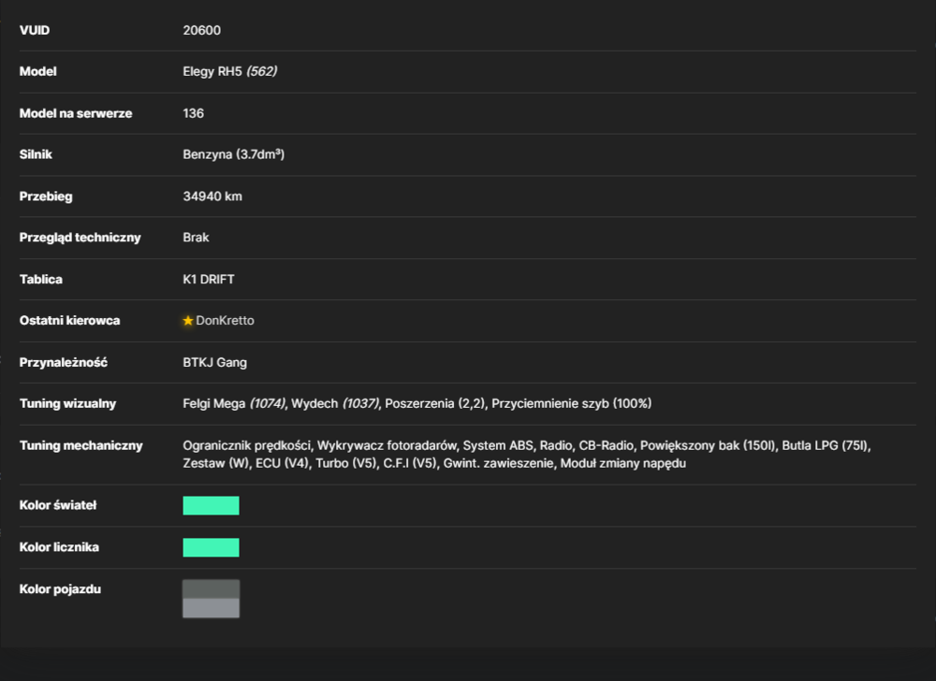Click the Przegląd techniczny row label
The width and height of the screenshot is (936, 681).
(x=80, y=238)
